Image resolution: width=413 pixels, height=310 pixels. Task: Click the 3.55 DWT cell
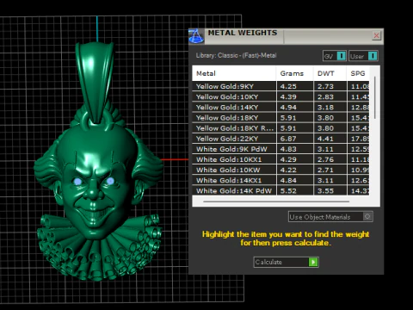coord(330,190)
